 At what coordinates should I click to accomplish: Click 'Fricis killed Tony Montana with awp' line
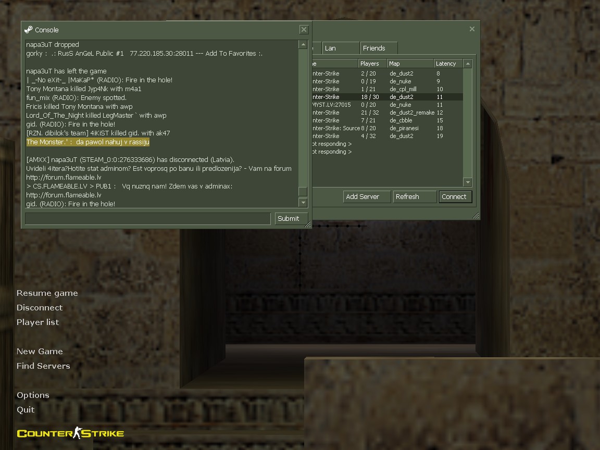tap(79, 106)
